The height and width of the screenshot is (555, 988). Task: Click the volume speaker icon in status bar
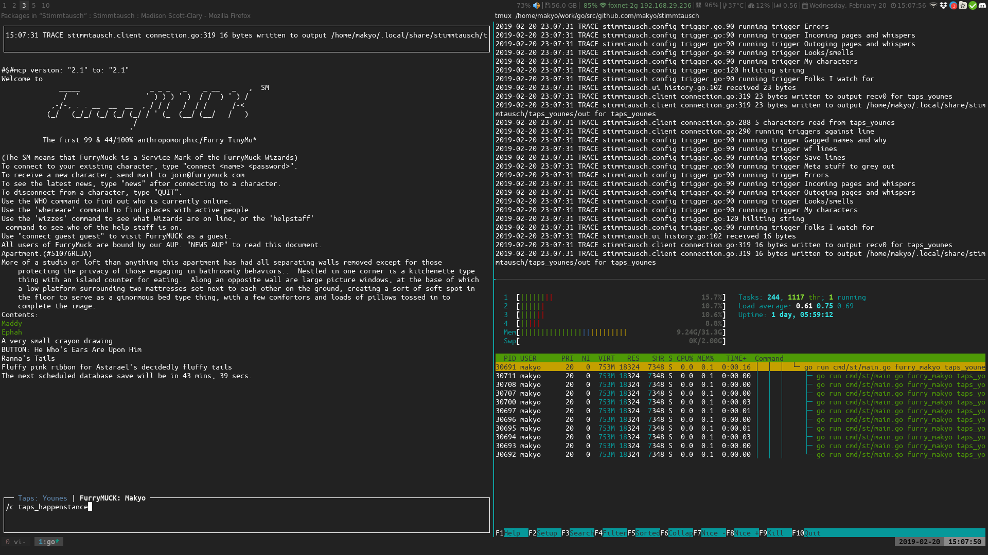tap(536, 6)
